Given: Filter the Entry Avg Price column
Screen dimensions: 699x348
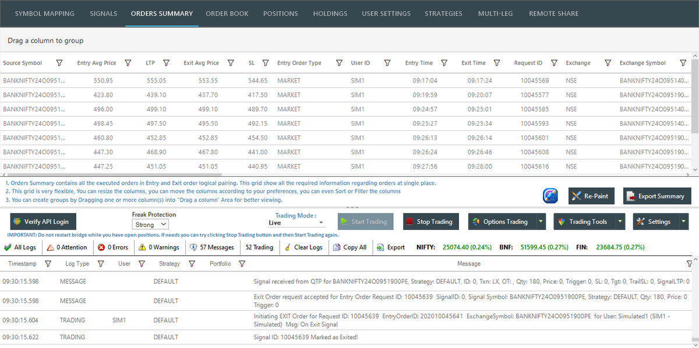Looking at the screenshot, I should (x=128, y=63).
